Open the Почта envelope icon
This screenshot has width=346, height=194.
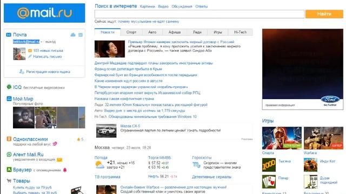(9, 34)
